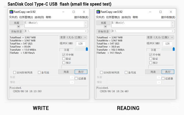Open 文件(F) menu in left window
The image size is (184, 115).
click(13, 17)
